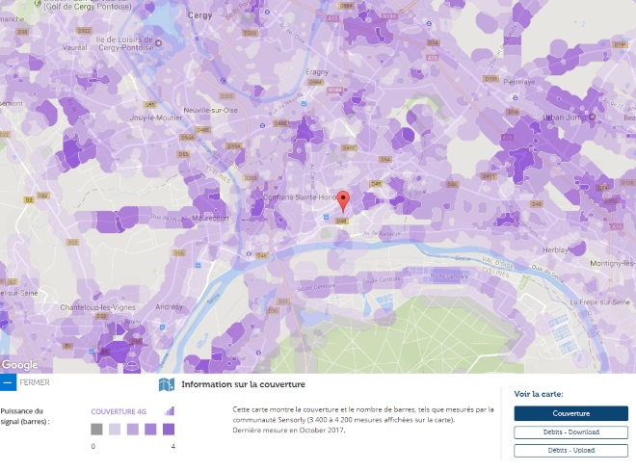Click the D55 road badge near Jouy-le-Moutier

[149, 105]
